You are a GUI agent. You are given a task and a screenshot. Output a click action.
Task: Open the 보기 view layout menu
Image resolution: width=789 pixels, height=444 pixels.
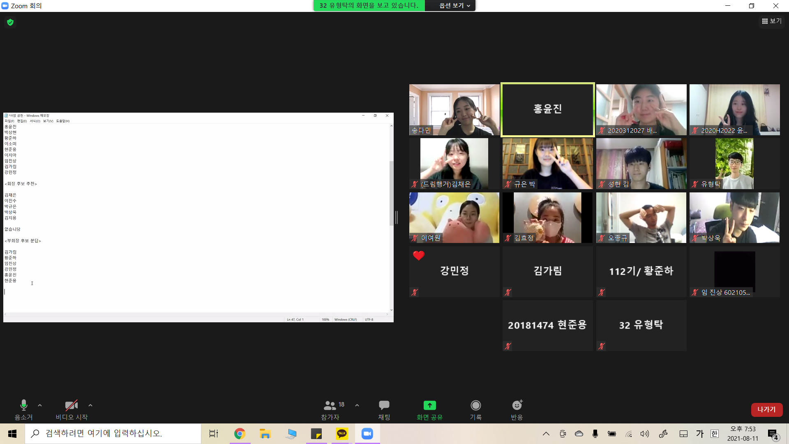771,21
